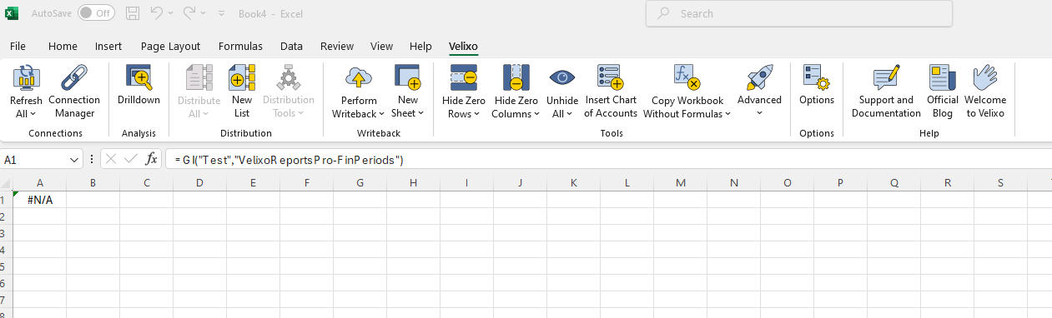Screen dimensions: 1052x318
Task: Open the Name Box dropdown arrow
Action: pos(74,159)
